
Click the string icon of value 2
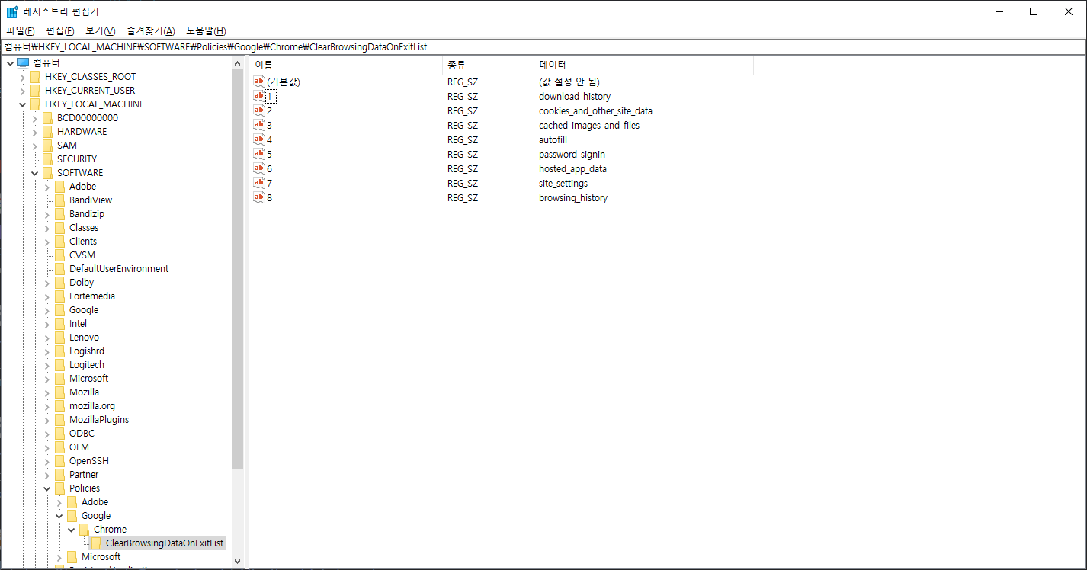point(259,110)
